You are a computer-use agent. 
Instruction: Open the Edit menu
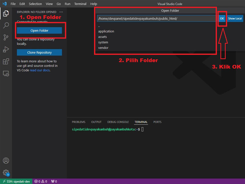22,4
